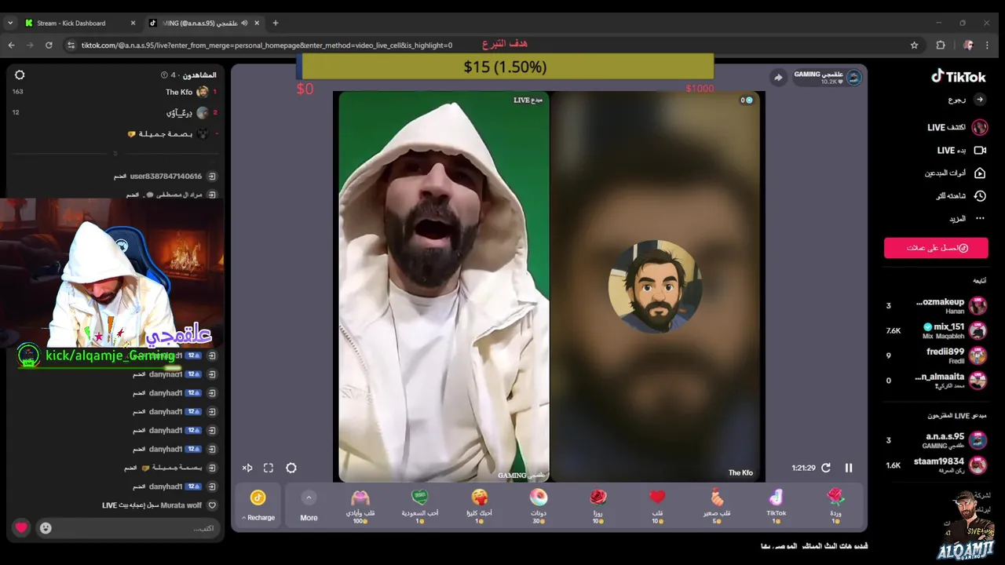Click the chat panel settings gear
Image resolution: width=1005 pixels, height=565 pixels.
(x=20, y=75)
